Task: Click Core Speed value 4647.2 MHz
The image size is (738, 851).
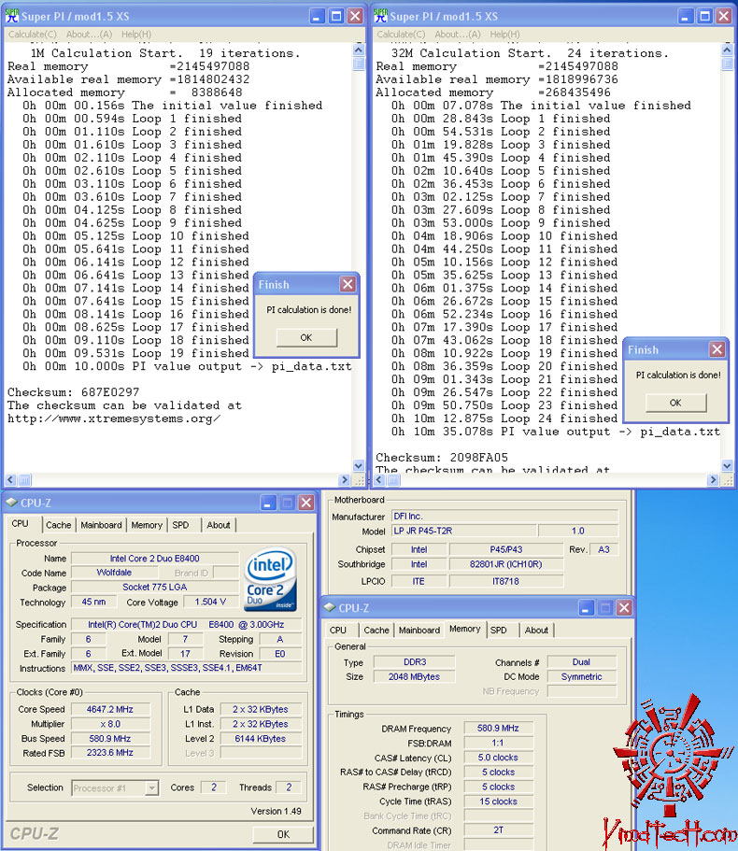Action: point(110,709)
